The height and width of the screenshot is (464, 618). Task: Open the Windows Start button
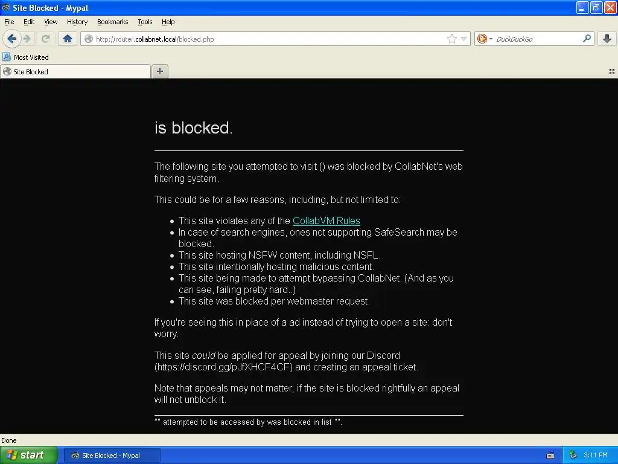[x=29, y=455]
